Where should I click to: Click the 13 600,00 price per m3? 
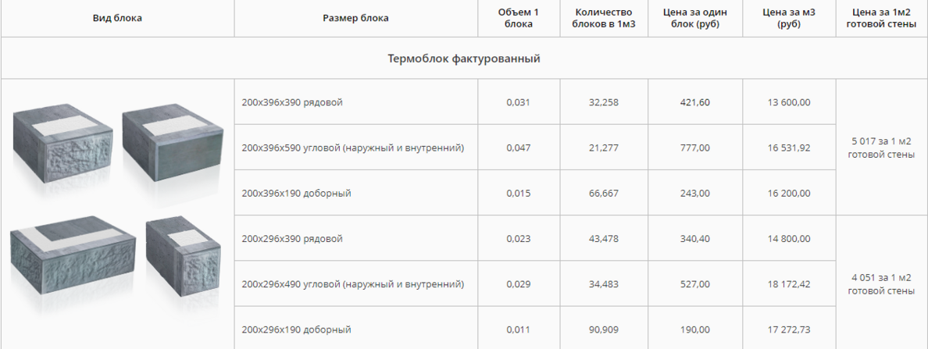[788, 102]
